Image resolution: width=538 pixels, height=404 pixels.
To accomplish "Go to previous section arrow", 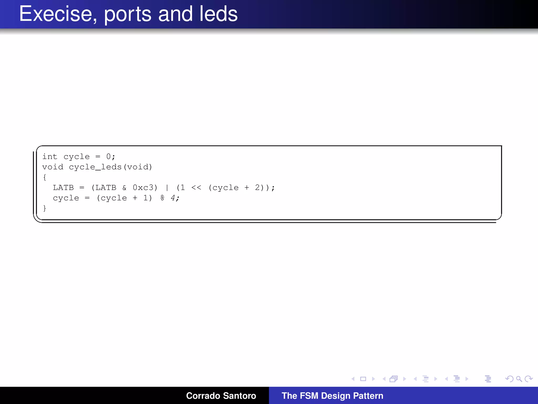I will [447, 379].
